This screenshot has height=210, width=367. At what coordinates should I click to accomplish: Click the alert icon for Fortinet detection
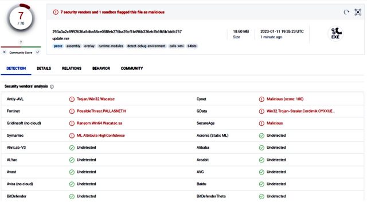72,111
